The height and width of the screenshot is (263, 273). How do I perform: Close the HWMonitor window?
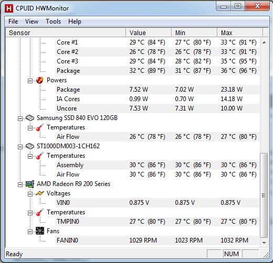(x=257, y=6)
